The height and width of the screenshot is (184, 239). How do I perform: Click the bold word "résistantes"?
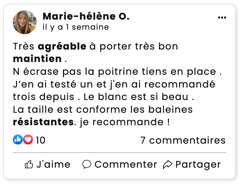tap(43, 122)
